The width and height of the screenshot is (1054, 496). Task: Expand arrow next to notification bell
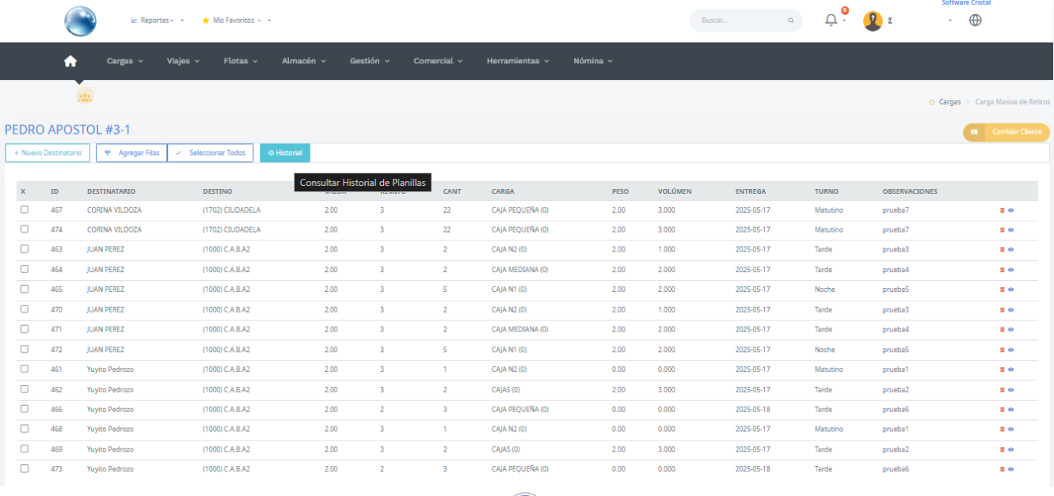coord(844,21)
